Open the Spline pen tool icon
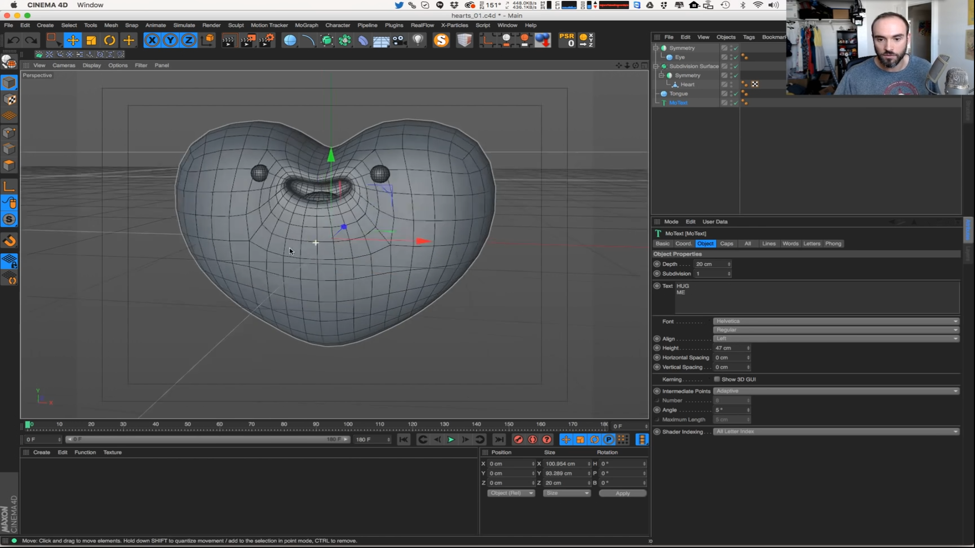The image size is (975, 548). 308,41
